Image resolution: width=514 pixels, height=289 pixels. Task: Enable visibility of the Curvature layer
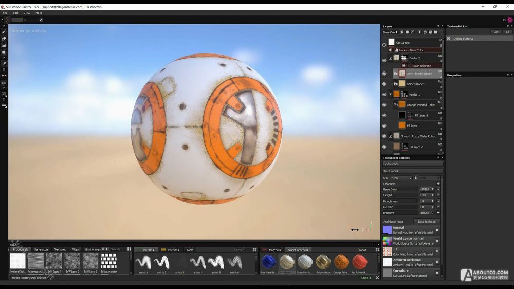coord(384,45)
